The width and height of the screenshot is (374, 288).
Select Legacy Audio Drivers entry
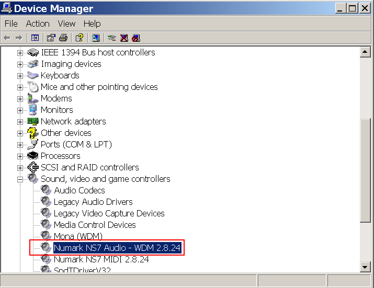click(93, 202)
